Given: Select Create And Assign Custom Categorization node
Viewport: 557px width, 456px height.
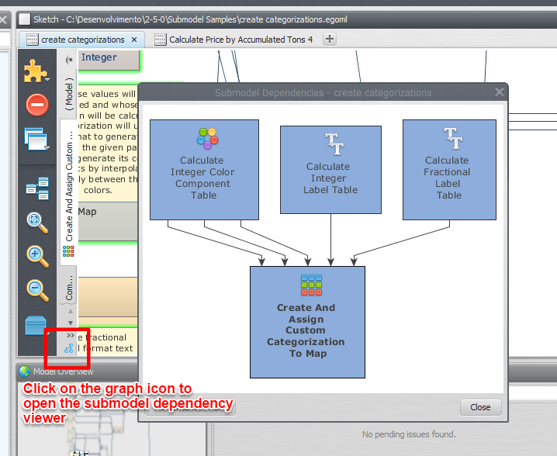Looking at the screenshot, I should [307, 321].
